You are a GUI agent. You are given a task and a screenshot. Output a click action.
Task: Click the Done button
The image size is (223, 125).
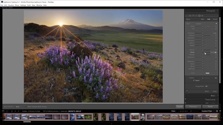coord(180,107)
